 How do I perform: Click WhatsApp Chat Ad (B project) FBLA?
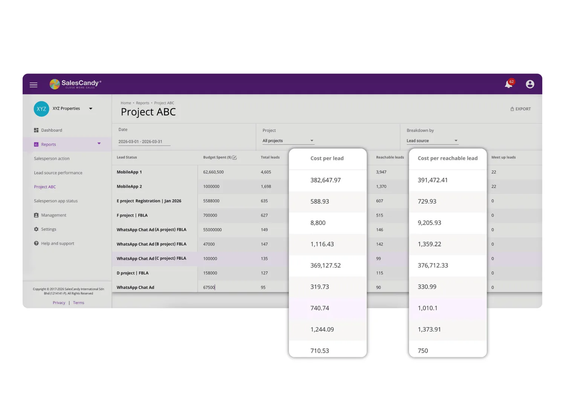click(151, 244)
